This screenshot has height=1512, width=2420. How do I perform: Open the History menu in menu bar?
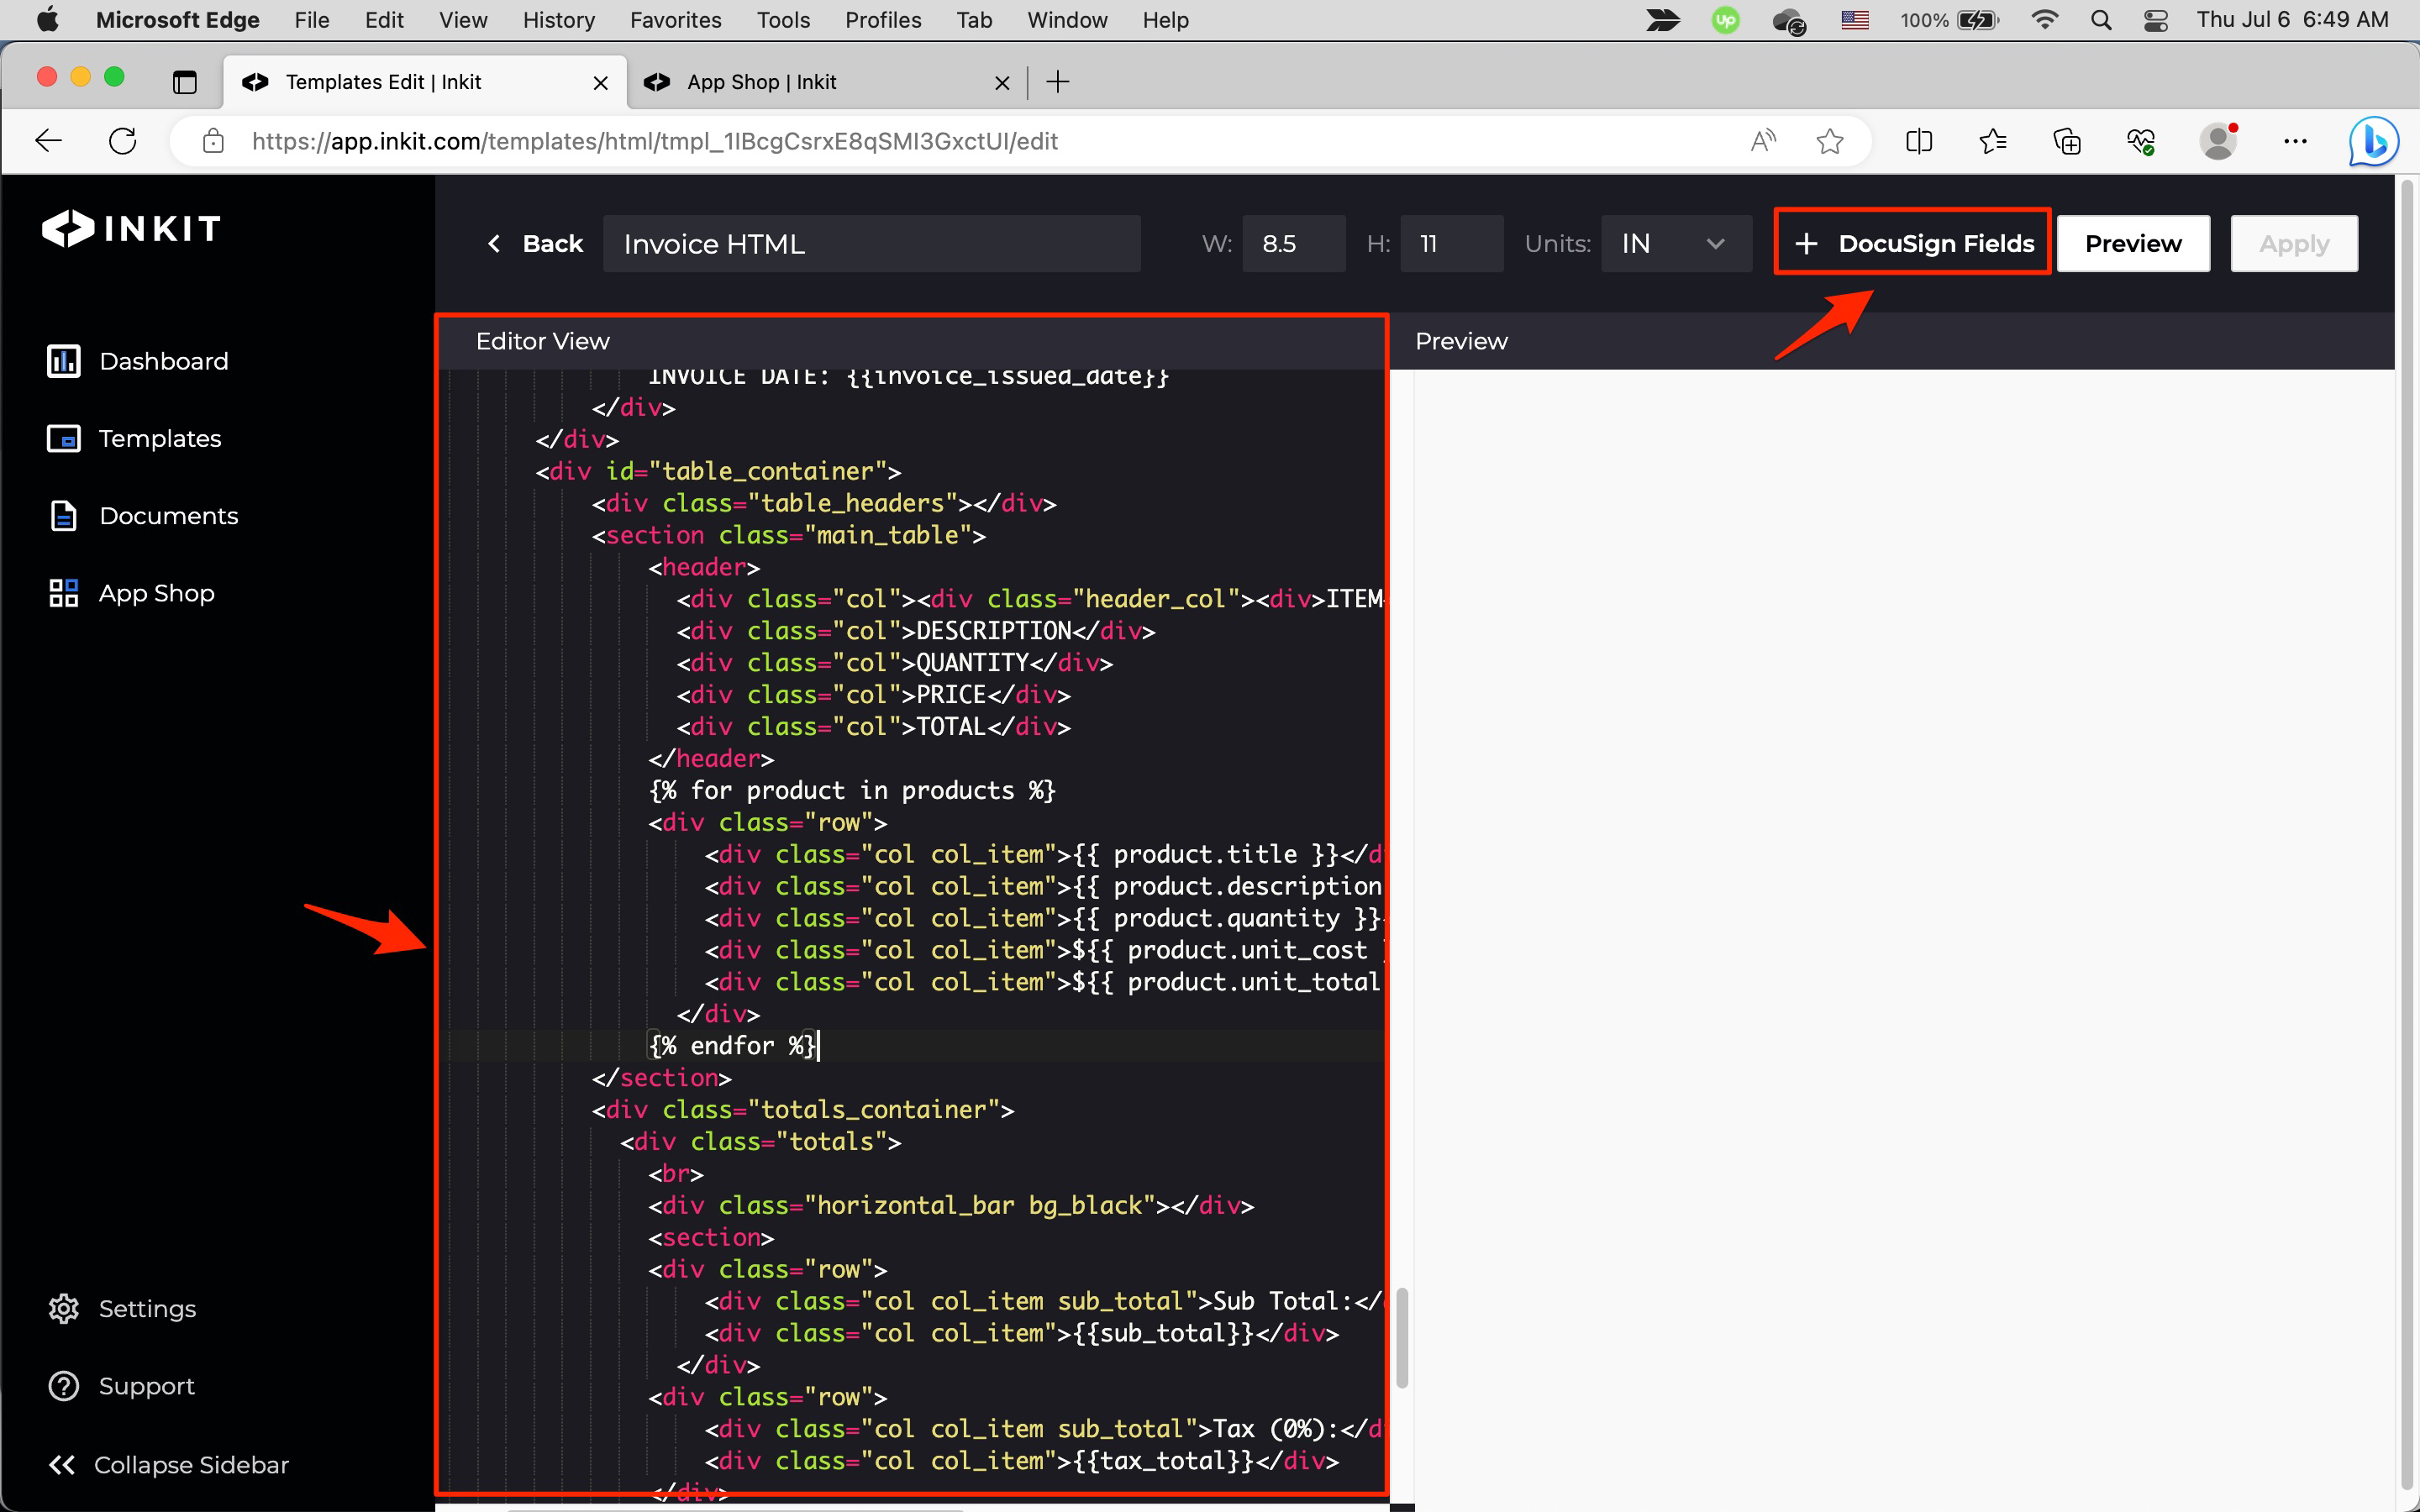click(x=558, y=20)
